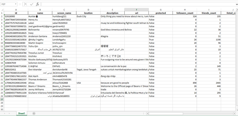Click cell containing 'Beans_n_Dreams'

click(x=64, y=86)
